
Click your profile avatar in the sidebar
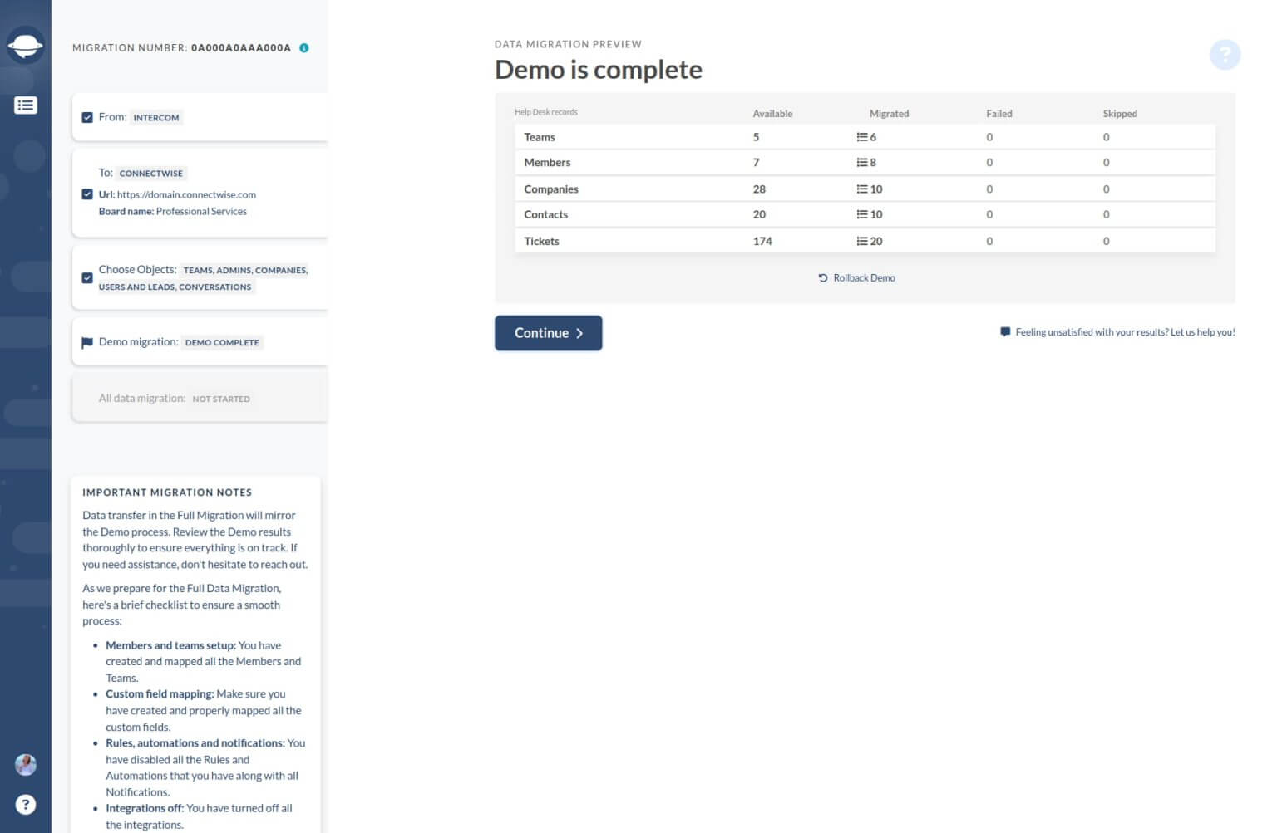click(x=26, y=765)
